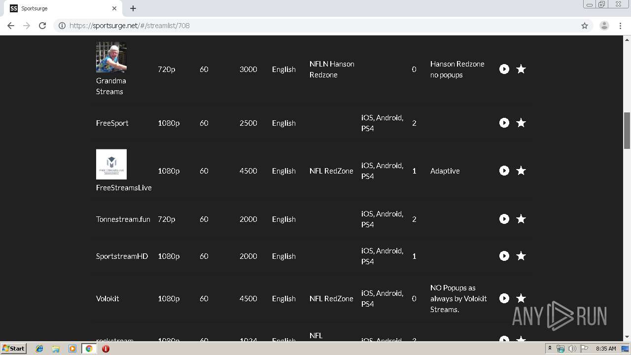This screenshot has height=355, width=631.
Task: Open the Chrome profile avatar
Action: [604, 26]
